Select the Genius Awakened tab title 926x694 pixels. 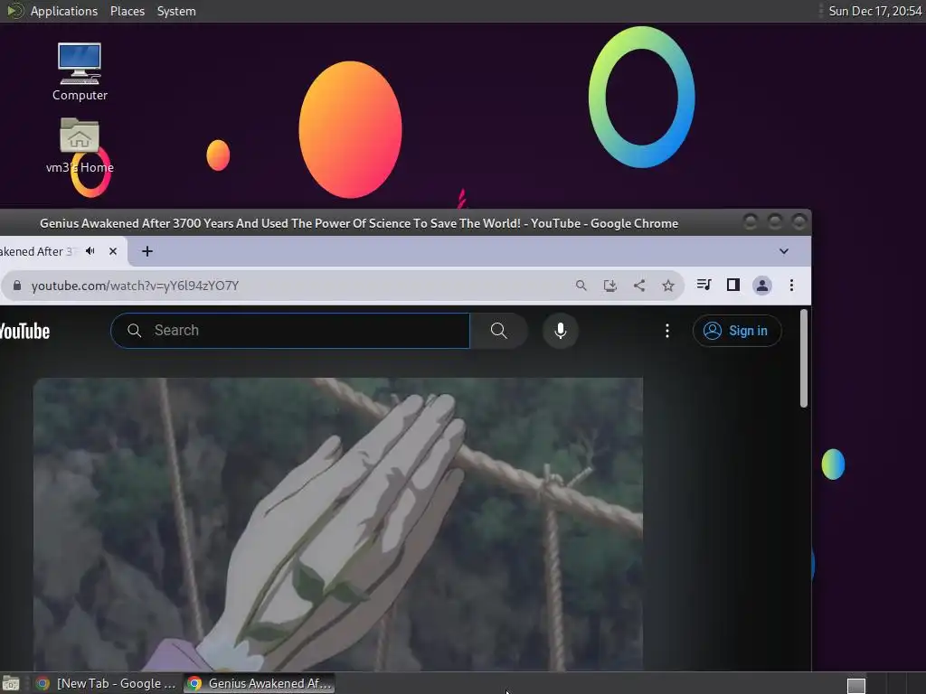[x=36, y=251]
